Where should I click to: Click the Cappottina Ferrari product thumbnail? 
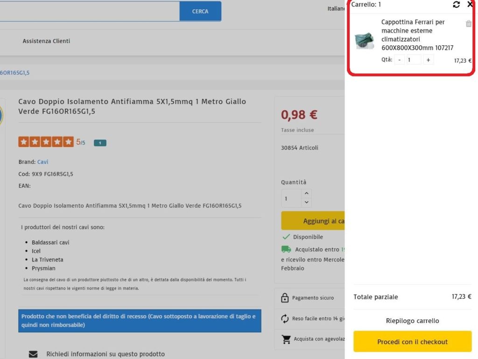[x=364, y=41]
